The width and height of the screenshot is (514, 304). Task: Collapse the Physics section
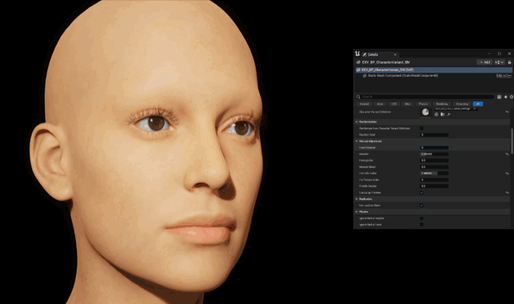357,212
